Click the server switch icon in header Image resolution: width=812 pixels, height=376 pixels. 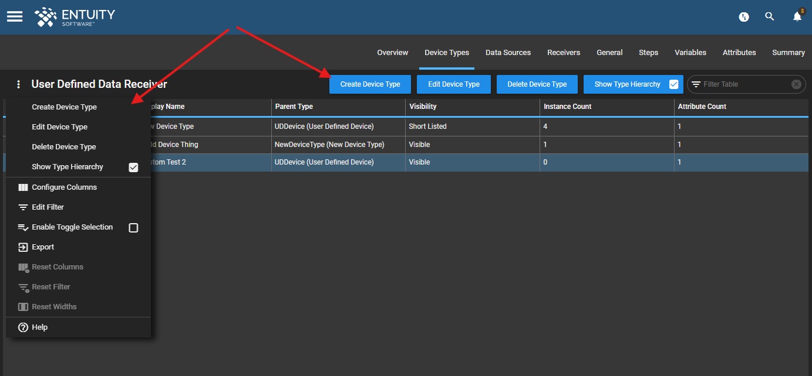(x=744, y=17)
